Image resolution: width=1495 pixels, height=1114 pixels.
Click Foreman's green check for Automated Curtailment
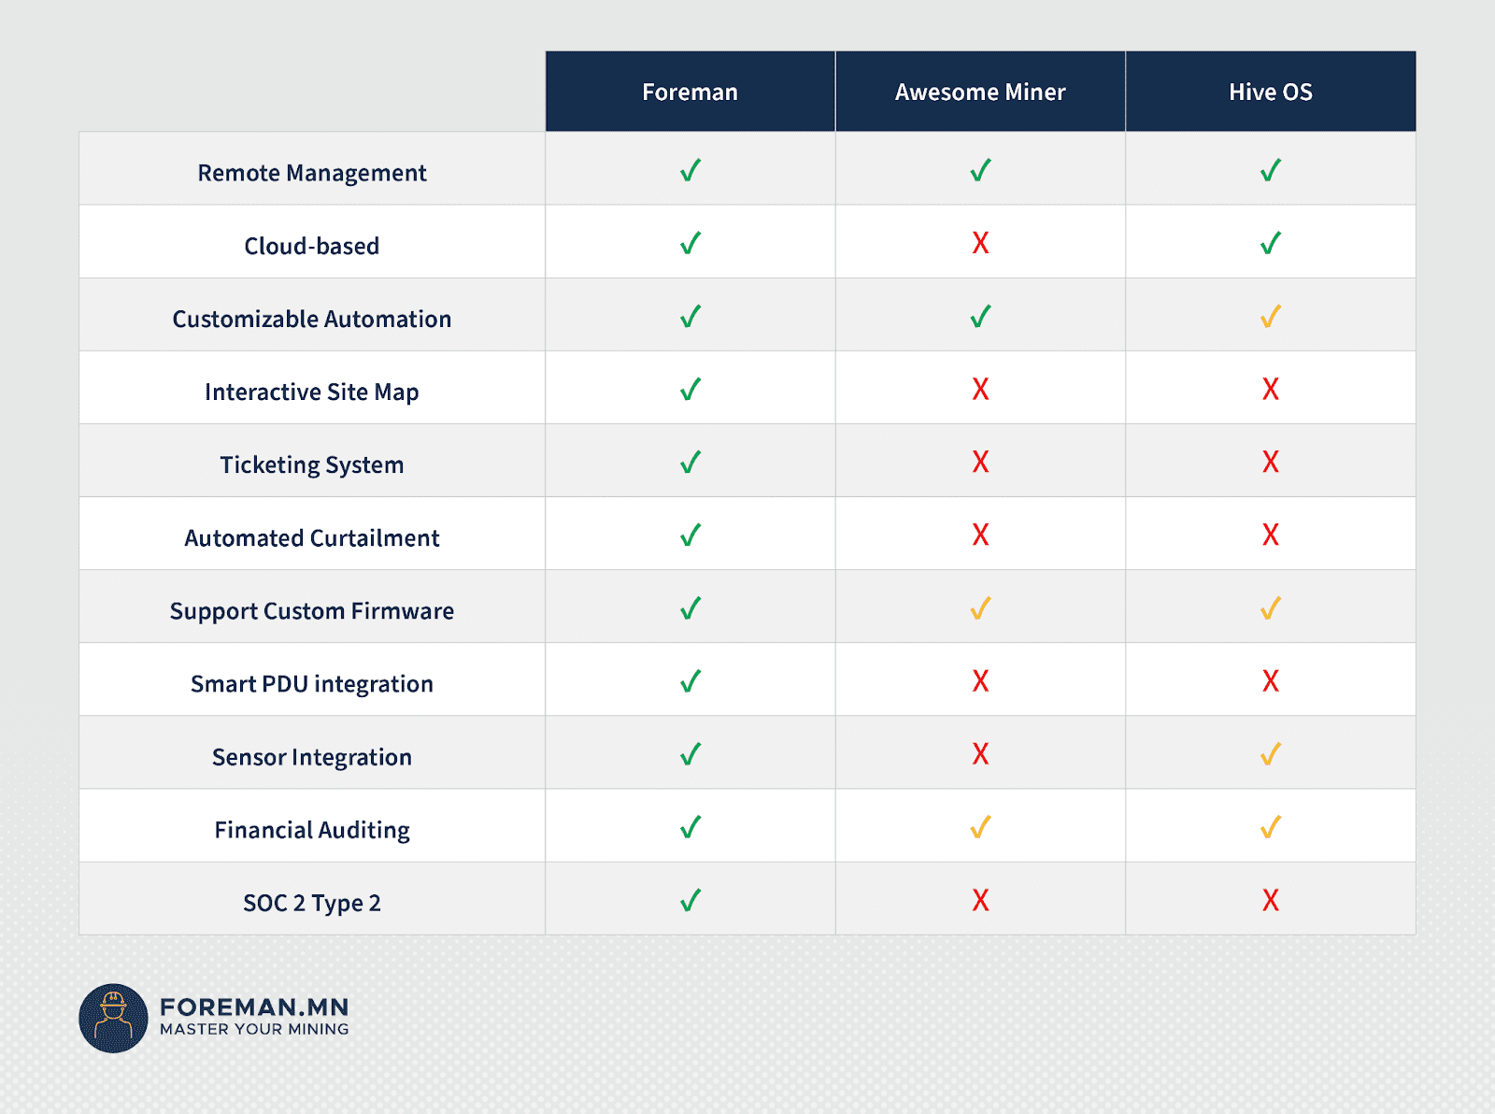pos(691,536)
